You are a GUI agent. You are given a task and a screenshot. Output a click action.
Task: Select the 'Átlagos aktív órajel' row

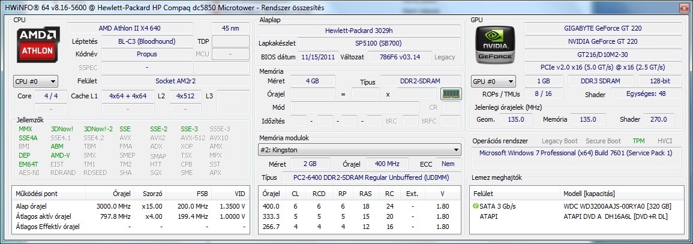130,216
